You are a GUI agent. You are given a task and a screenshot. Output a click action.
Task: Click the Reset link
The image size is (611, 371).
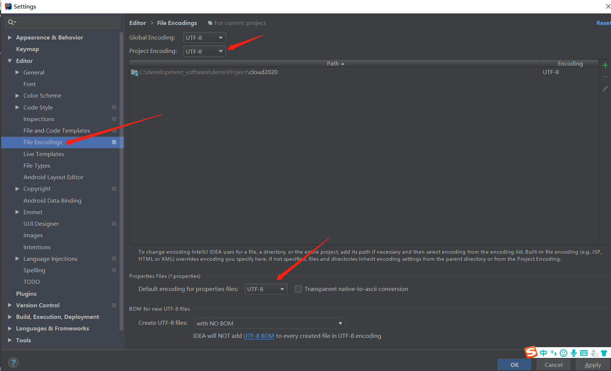click(603, 23)
